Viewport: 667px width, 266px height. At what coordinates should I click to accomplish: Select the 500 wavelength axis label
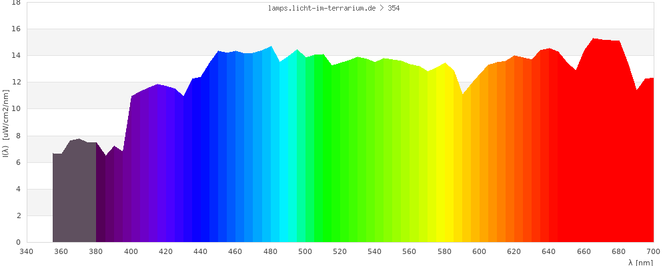tap(305, 251)
